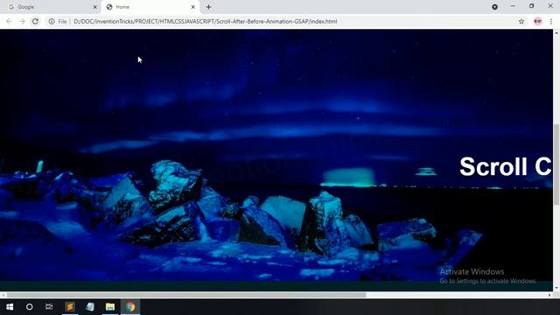This screenshot has height=315, width=560.
Task: Open Chrome from the taskbar
Action: click(x=130, y=307)
